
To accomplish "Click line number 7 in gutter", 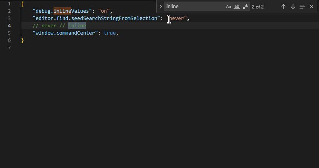I will point(9,48).
